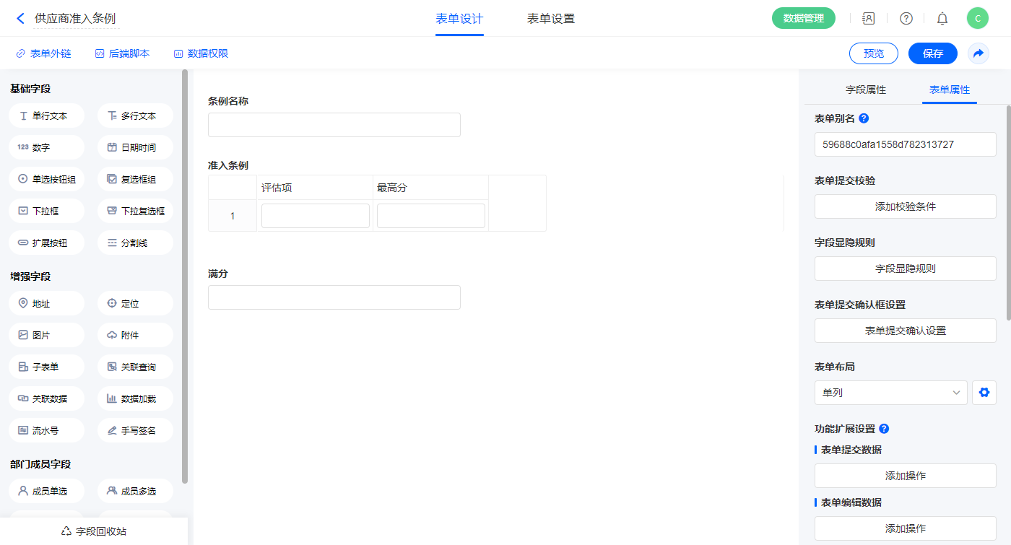The width and height of the screenshot is (1011, 545).
Task: Click the help icon next to 表单别名
Action: pos(864,118)
